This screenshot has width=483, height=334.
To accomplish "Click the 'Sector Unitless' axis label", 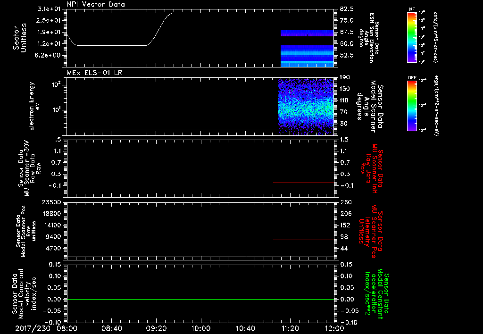I will click(x=20, y=38).
